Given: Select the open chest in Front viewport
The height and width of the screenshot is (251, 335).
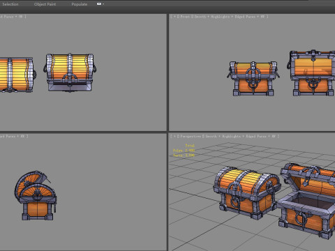Looking at the screenshot, I should 311,73.
